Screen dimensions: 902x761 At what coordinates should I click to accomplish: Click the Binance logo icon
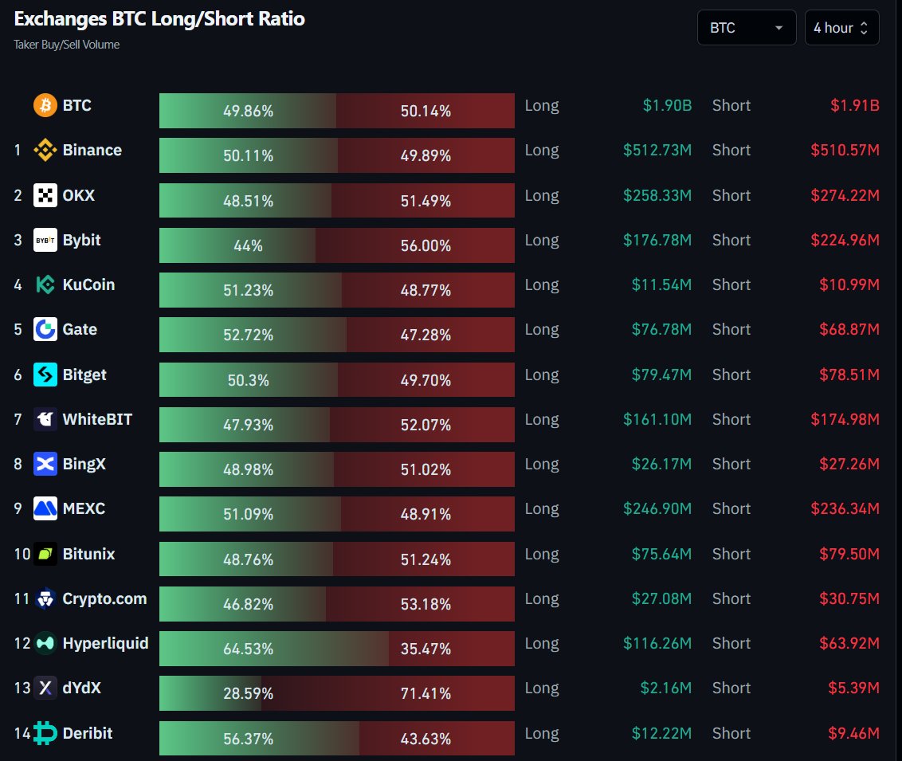coord(45,150)
